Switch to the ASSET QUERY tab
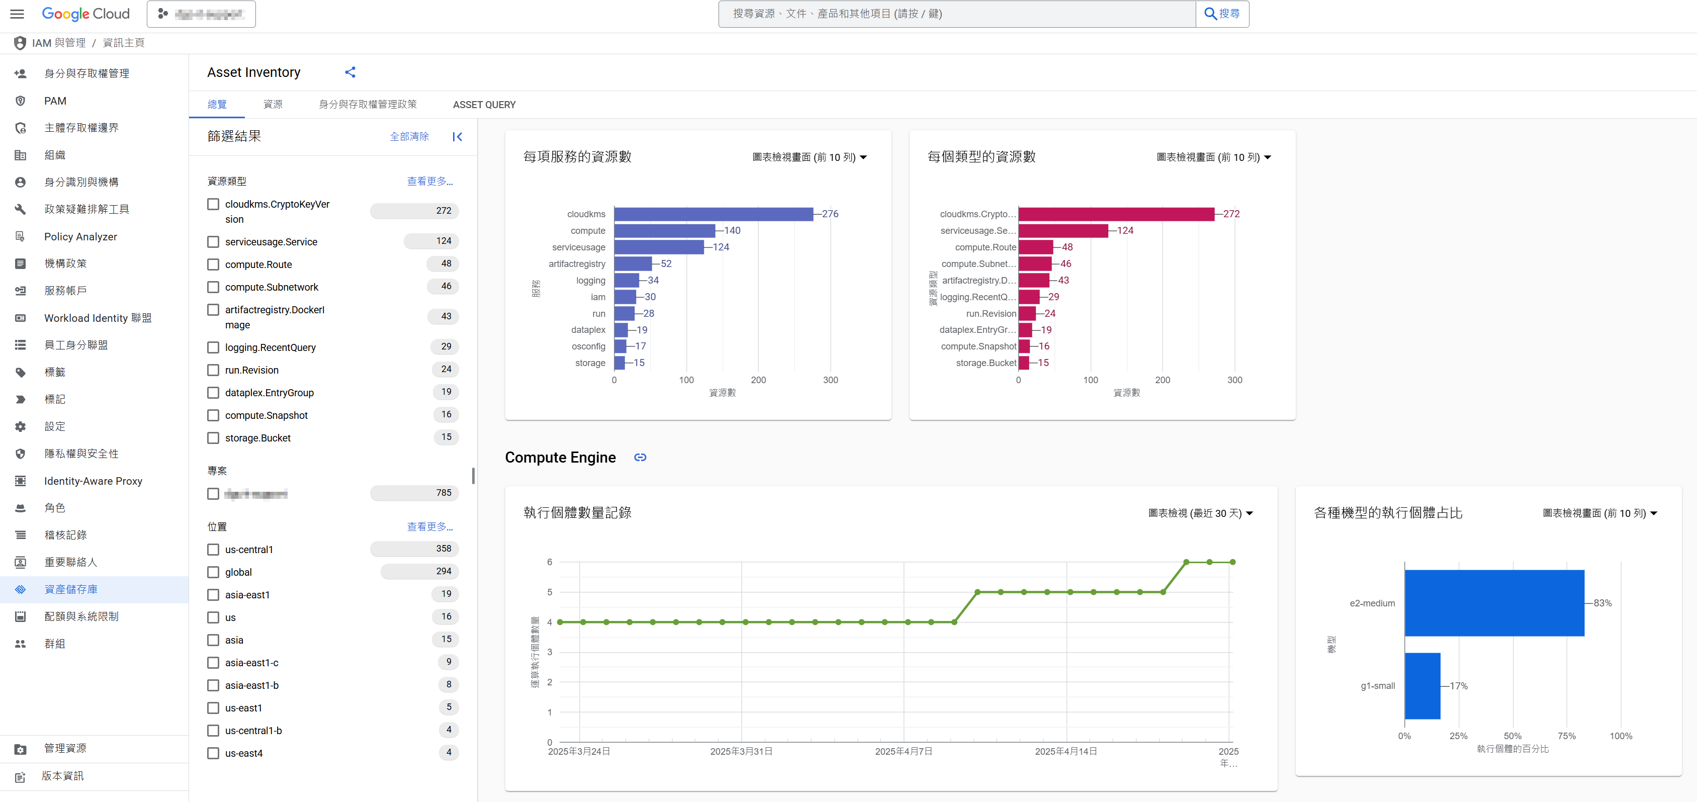1697x802 pixels. [x=484, y=104]
